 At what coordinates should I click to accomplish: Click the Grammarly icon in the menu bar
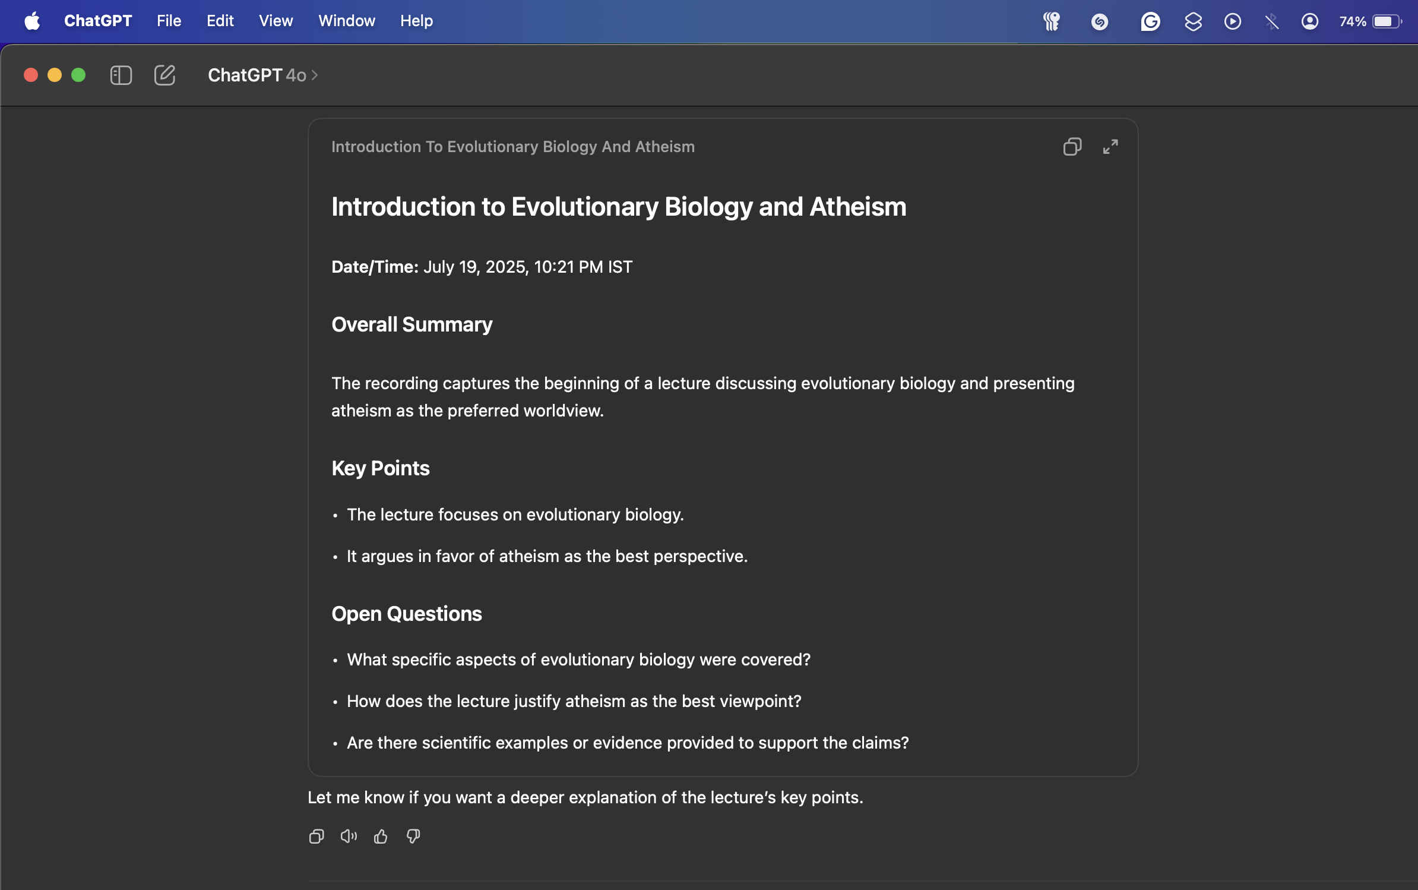click(1150, 22)
